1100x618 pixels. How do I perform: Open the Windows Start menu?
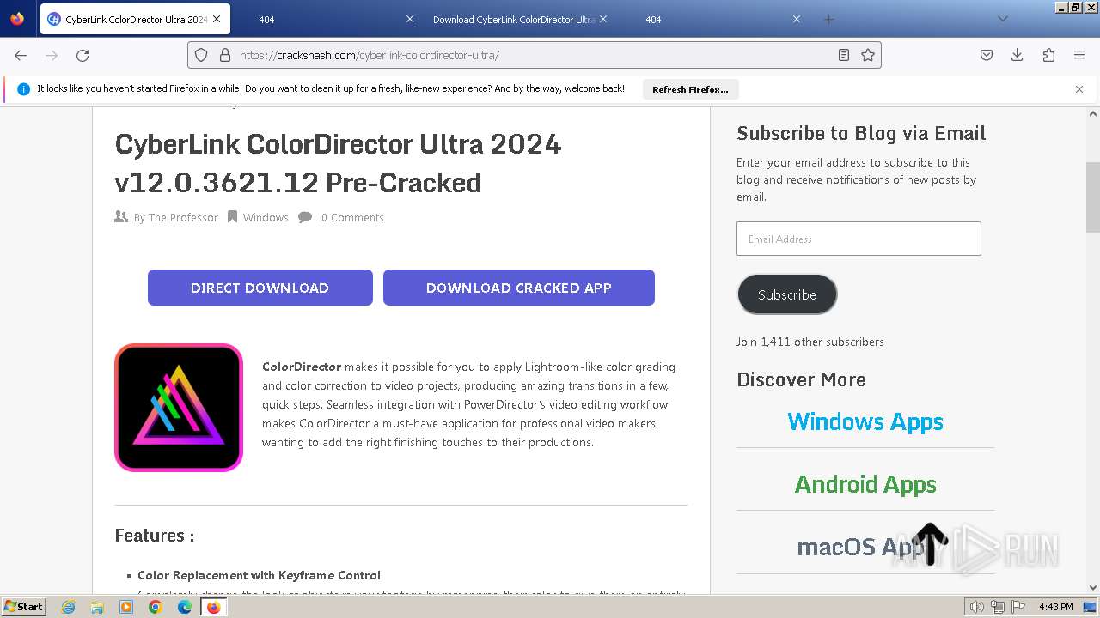tap(24, 607)
